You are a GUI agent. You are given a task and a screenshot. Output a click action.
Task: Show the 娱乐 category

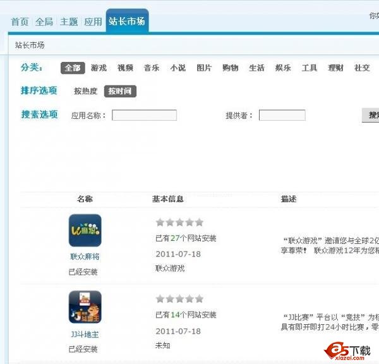(x=283, y=68)
